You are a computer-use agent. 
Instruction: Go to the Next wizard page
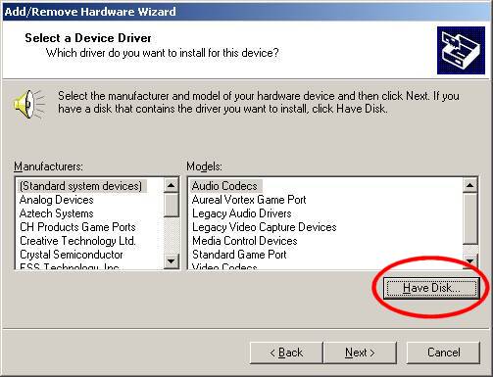pos(360,353)
